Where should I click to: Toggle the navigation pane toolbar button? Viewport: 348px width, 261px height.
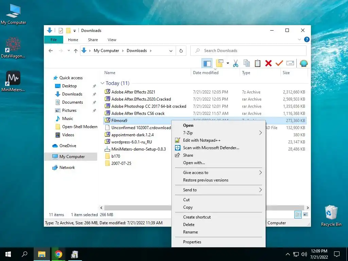[207, 64]
